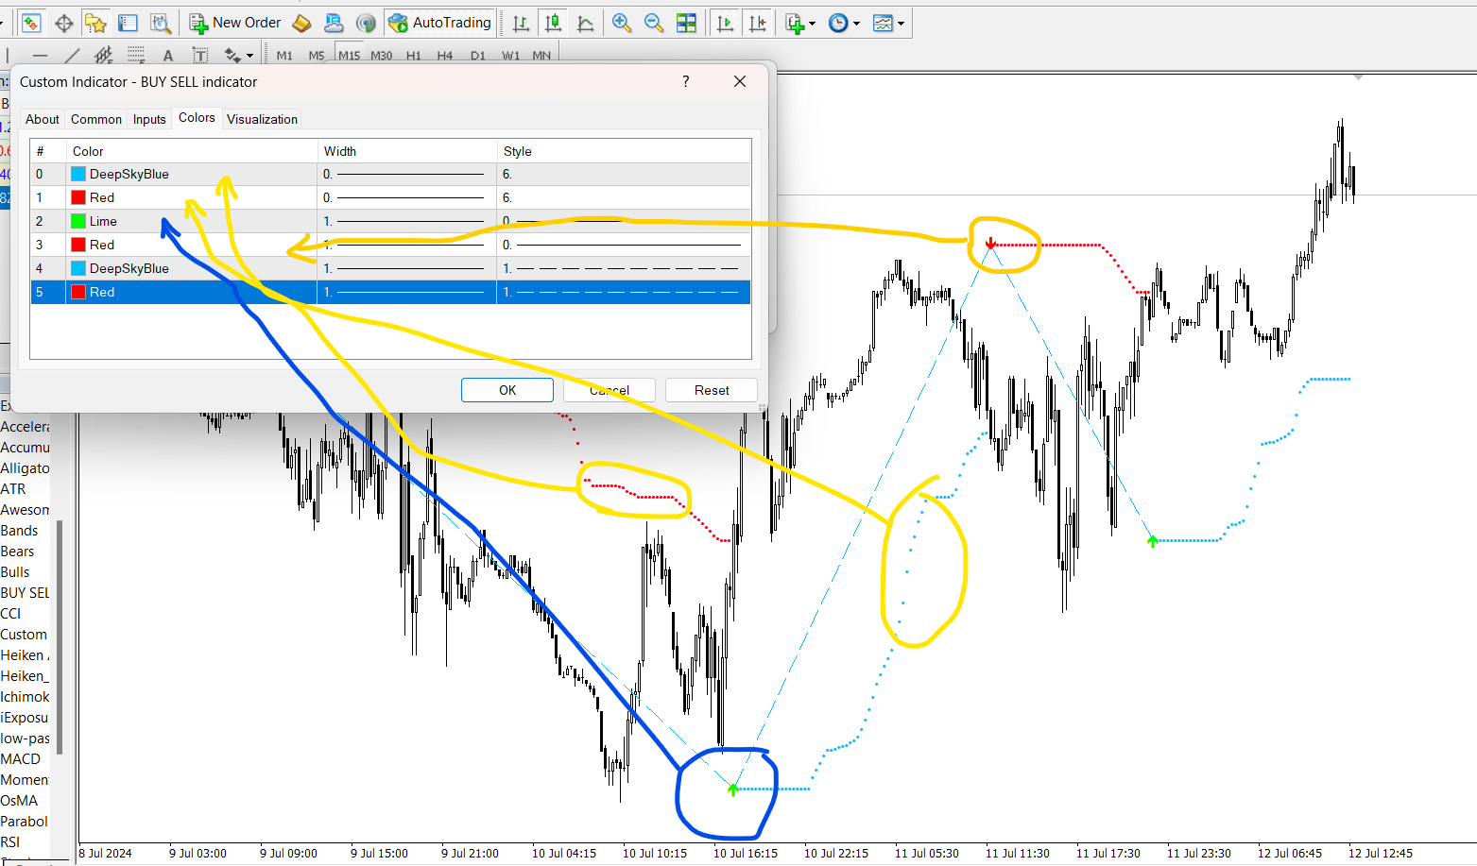Select the M15 timeframe button
Image resolution: width=1477 pixels, height=866 pixels.
click(350, 56)
